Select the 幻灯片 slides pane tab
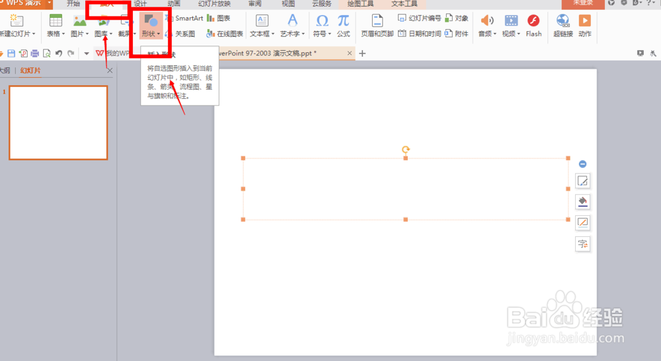The height and width of the screenshot is (361, 661). [x=30, y=70]
